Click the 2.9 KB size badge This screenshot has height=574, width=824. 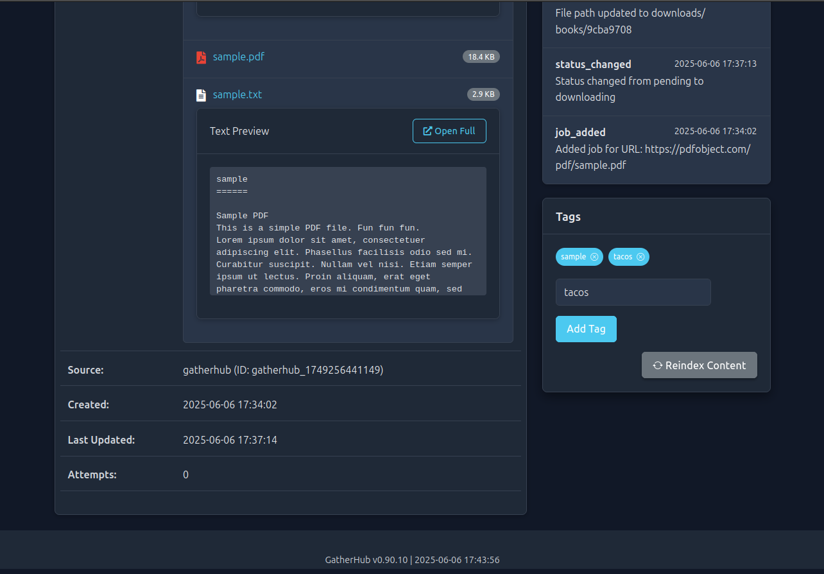point(483,94)
